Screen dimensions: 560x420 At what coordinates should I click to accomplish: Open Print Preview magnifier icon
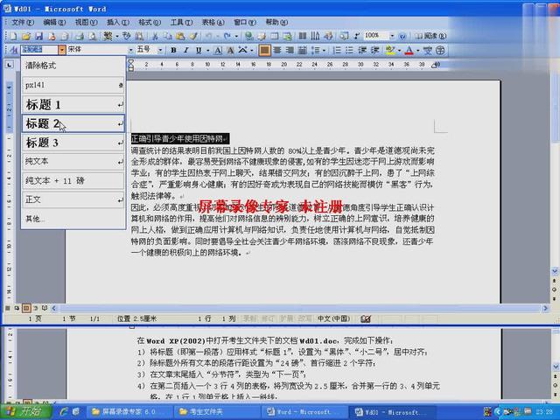[x=93, y=36]
